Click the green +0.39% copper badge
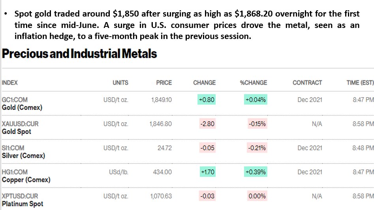Viewport: 374px width, 210px height. [x=256, y=172]
